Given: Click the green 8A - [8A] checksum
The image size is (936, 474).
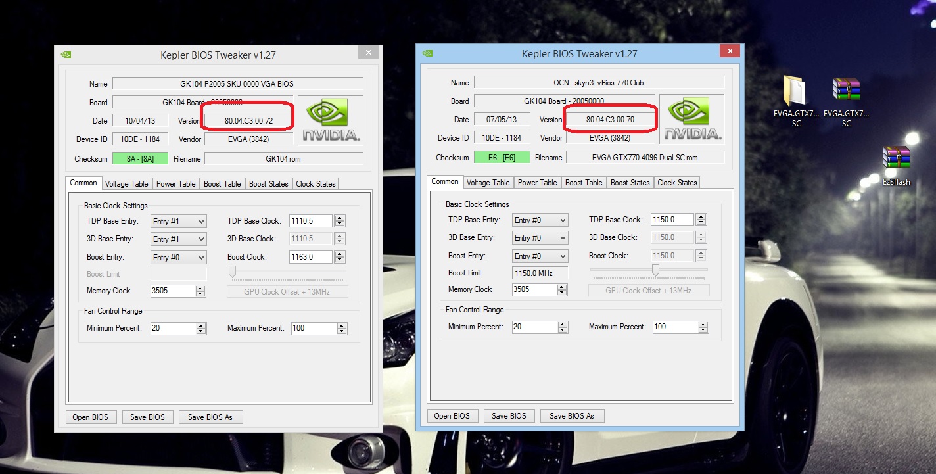Looking at the screenshot, I should 140,158.
